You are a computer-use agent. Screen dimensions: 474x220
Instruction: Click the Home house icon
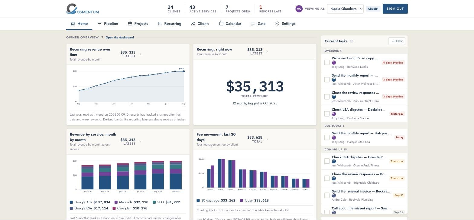[x=73, y=24]
